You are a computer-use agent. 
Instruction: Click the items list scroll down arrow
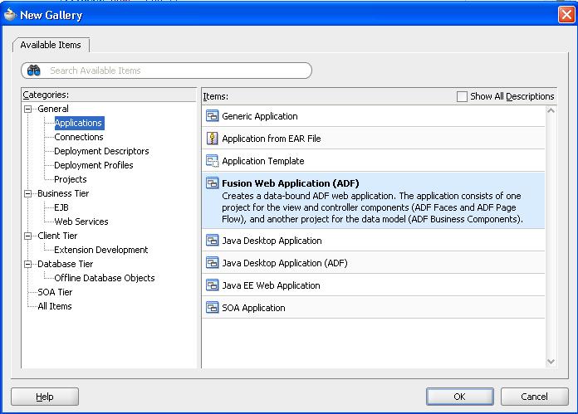[551, 361]
